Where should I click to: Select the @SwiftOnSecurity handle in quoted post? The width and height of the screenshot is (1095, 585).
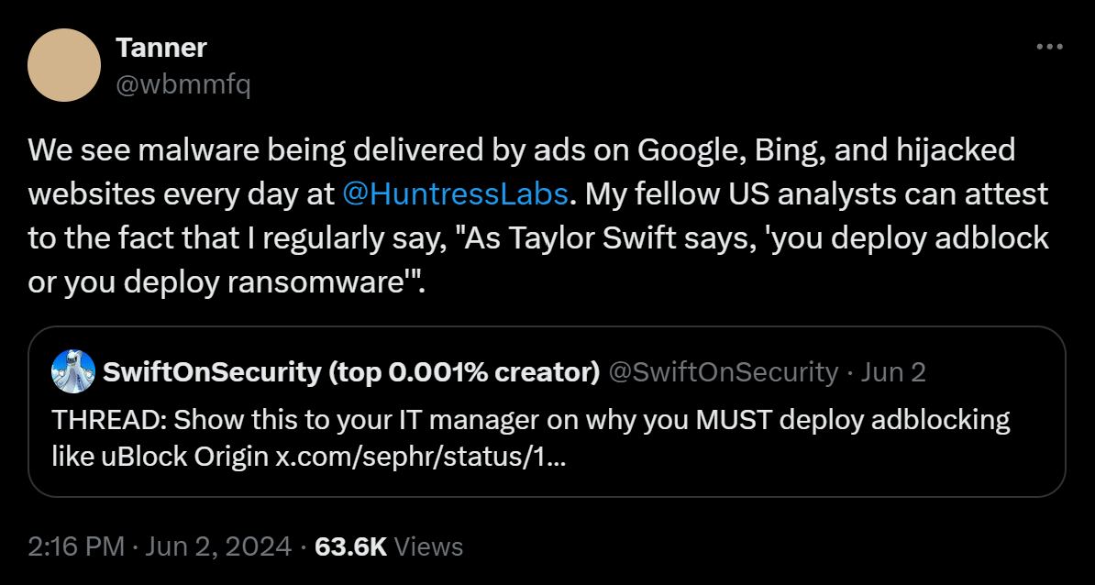coord(724,372)
